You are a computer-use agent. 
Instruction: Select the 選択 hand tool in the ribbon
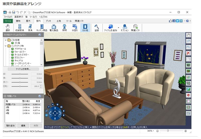point(8,28)
